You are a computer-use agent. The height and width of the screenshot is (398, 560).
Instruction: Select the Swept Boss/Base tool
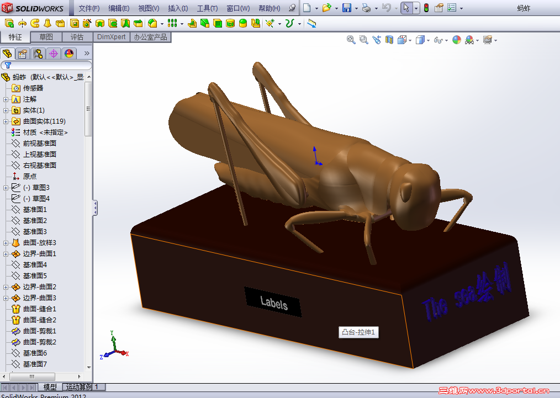(x=35, y=24)
